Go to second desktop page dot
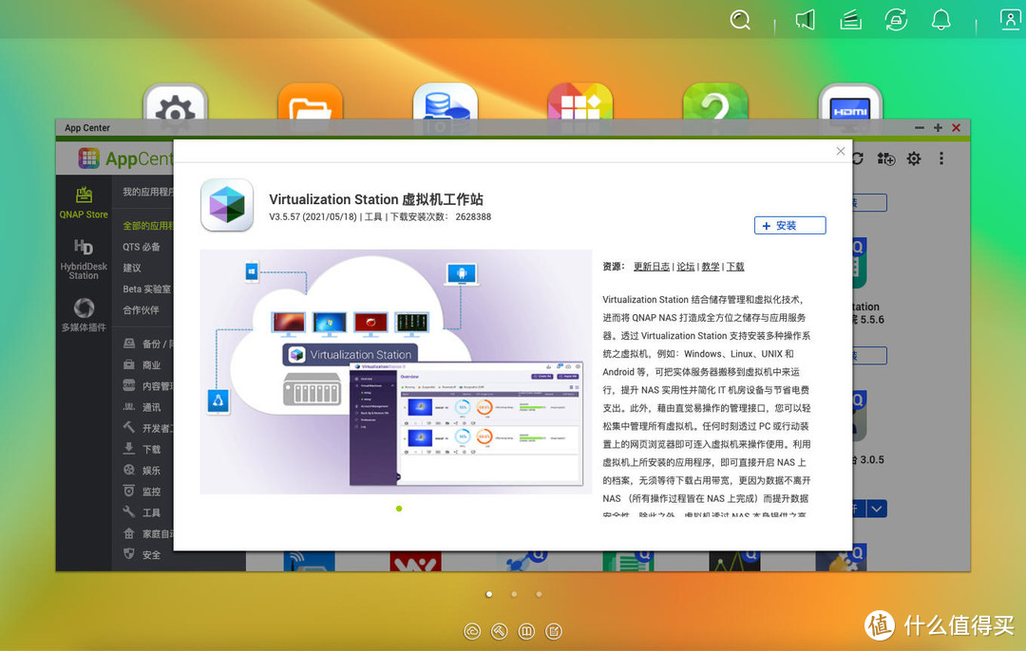Image resolution: width=1026 pixels, height=651 pixels. [514, 594]
